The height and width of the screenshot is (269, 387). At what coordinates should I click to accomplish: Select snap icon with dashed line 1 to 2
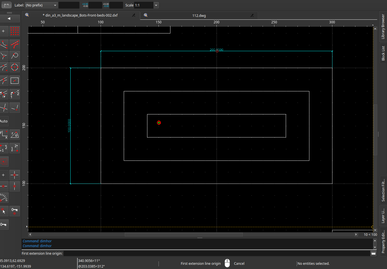click(x=15, y=94)
